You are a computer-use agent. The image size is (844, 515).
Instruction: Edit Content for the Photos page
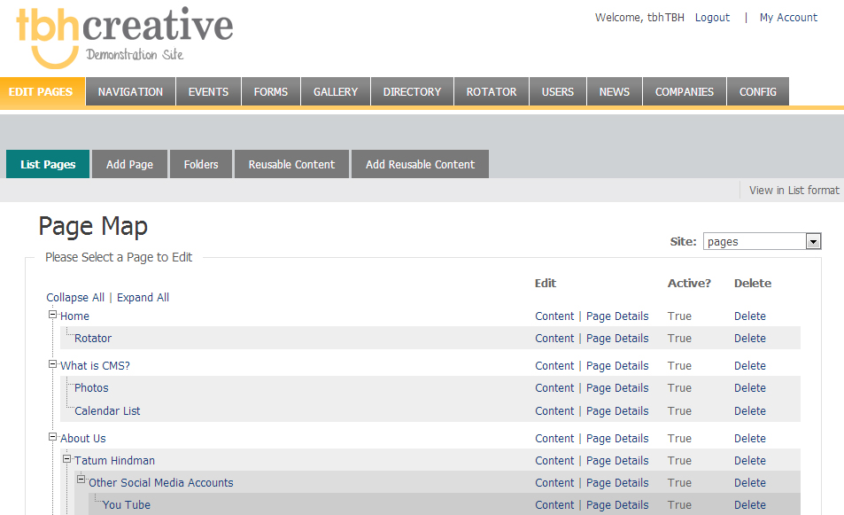[554, 388]
